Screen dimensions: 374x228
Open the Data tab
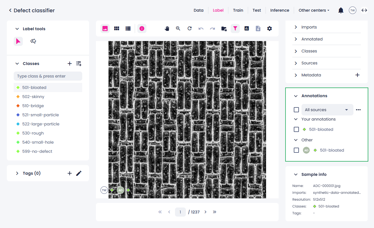(198, 10)
